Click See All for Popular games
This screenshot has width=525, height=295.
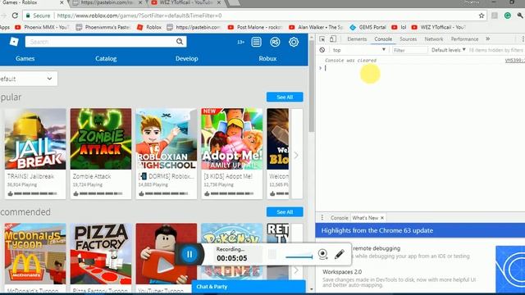click(285, 97)
